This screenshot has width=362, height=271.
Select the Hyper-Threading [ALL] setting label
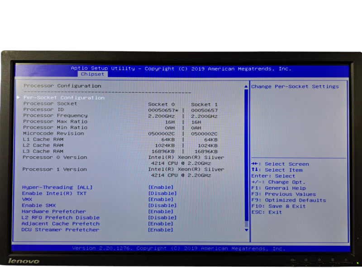click(x=57, y=187)
